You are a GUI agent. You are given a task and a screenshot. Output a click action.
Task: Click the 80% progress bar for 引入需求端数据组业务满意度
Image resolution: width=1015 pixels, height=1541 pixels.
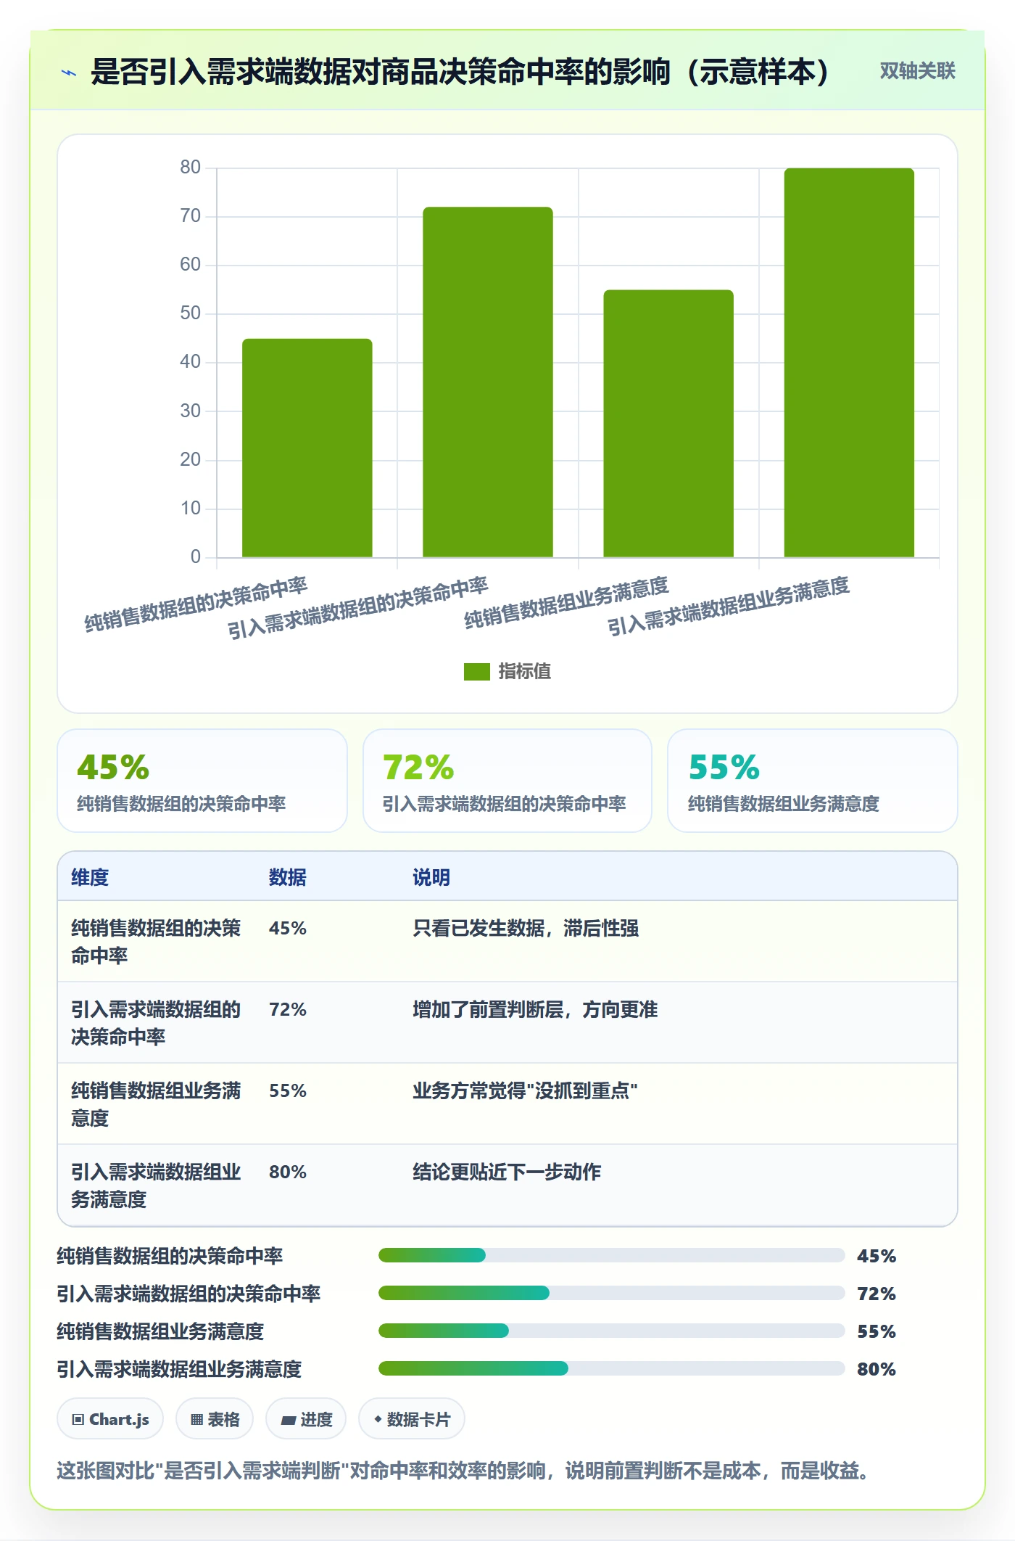[x=611, y=1368]
